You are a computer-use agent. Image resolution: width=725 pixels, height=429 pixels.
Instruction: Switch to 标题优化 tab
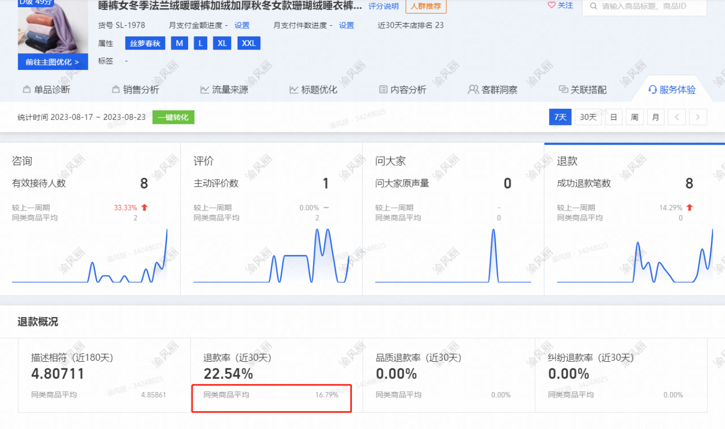point(313,90)
